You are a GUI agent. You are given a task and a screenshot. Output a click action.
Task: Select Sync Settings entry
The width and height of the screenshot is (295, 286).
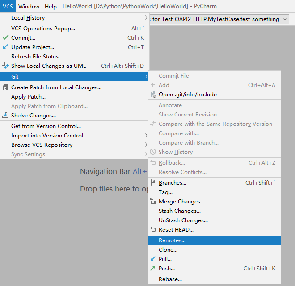[x=74, y=154]
